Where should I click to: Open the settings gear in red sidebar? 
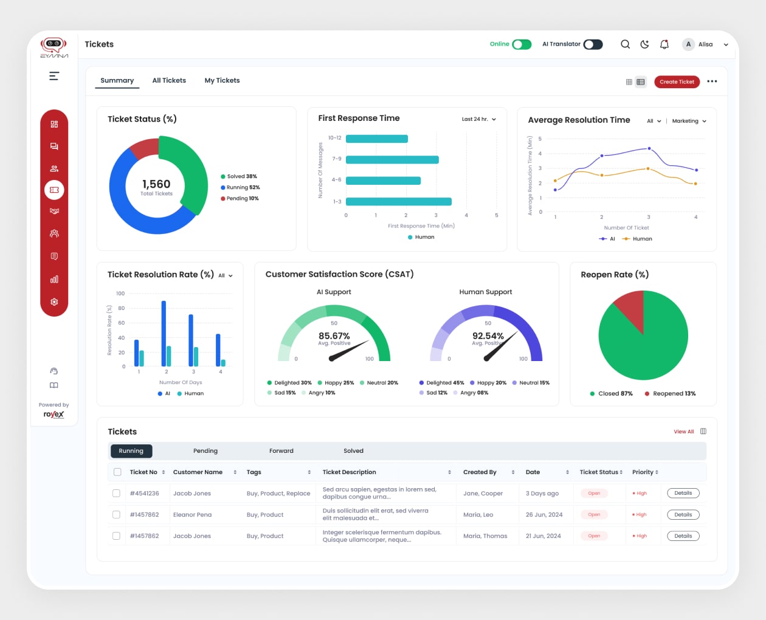[54, 302]
